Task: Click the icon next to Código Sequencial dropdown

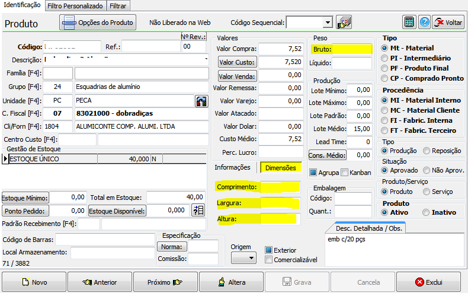Action: click(344, 23)
